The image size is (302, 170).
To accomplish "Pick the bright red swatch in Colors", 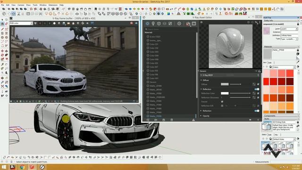I will [267, 81].
